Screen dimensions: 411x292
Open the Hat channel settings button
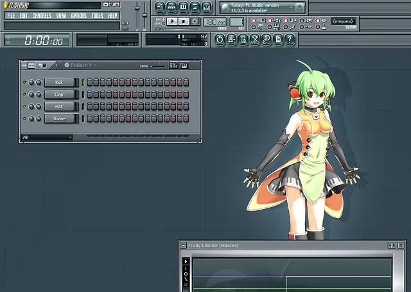[59, 107]
